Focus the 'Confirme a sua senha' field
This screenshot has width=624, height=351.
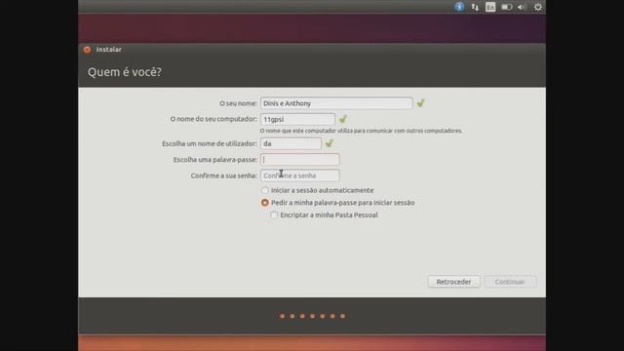[299, 175]
